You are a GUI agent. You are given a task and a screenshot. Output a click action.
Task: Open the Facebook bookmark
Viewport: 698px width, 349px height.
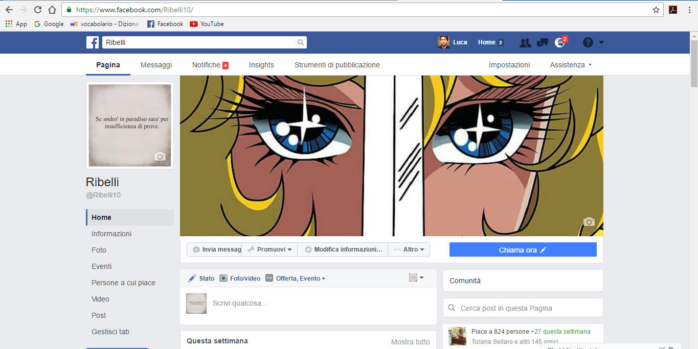click(x=165, y=24)
